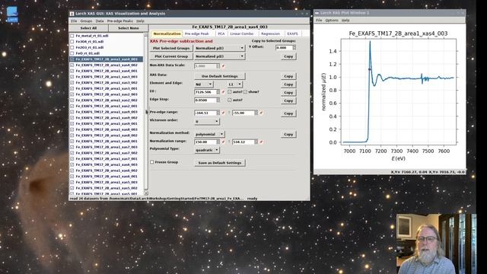Click the E0 value spinner arrows
Image resolution: width=487 pixels, height=274 pixels.
click(218, 92)
